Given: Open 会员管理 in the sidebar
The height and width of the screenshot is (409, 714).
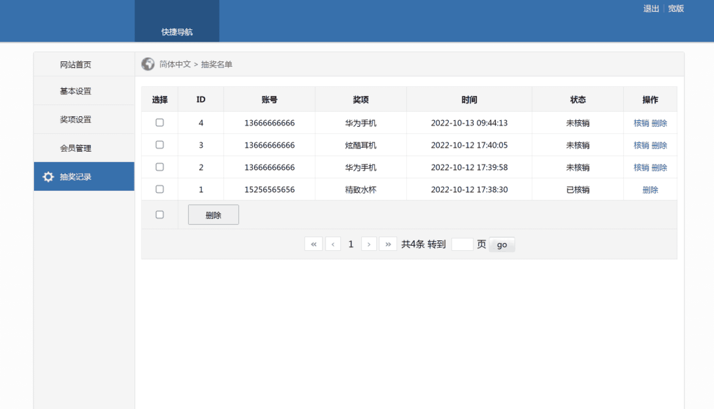Looking at the screenshot, I should pyautogui.click(x=75, y=148).
